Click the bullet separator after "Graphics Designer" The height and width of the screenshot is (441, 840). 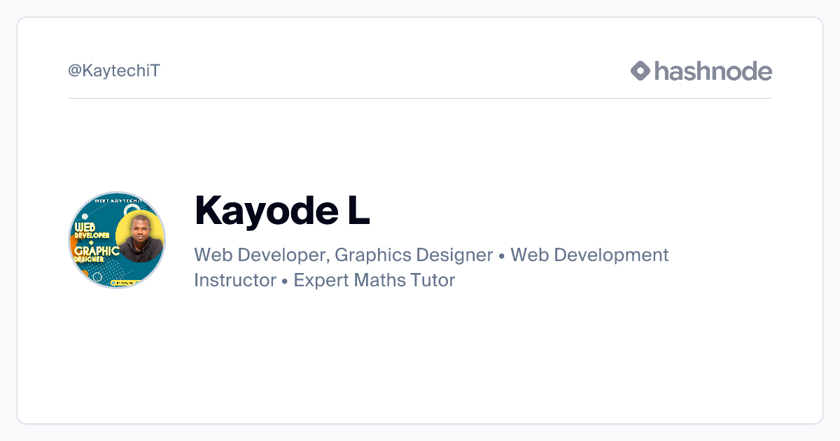click(x=502, y=255)
